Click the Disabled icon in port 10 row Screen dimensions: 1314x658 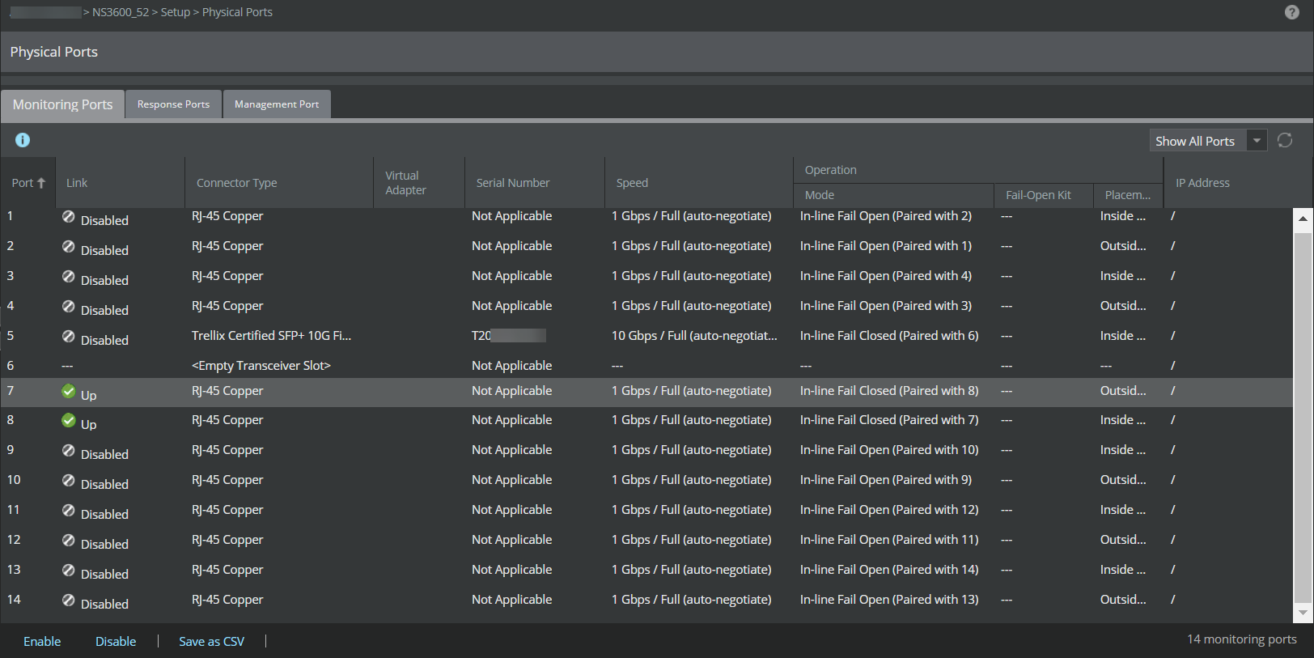(69, 480)
